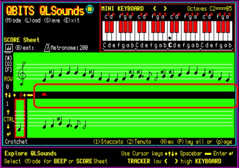Choose (2)Tenuto articulation
The height and width of the screenshot is (168, 239).
tap(139, 142)
